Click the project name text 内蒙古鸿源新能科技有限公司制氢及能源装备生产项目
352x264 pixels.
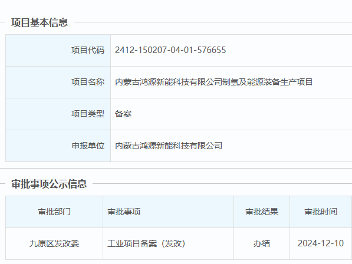pos(213,82)
